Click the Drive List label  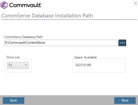tap(13, 57)
